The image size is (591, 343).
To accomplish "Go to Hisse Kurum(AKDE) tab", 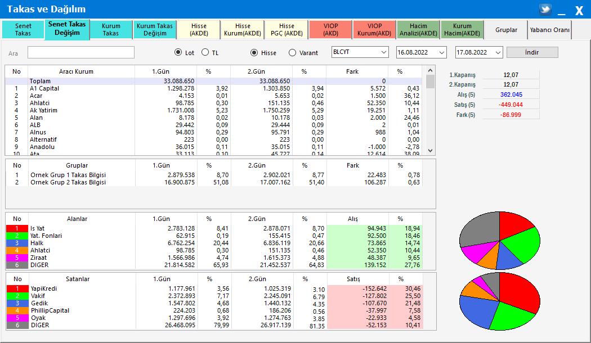I will tap(243, 29).
